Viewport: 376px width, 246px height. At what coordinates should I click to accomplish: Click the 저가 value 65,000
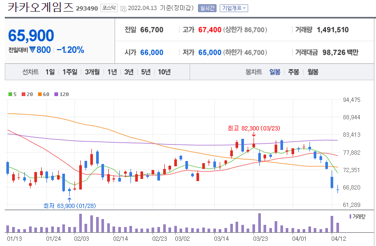[x=210, y=52]
